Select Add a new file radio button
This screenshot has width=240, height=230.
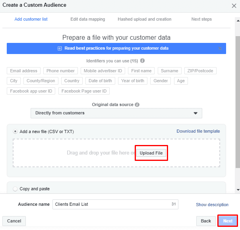(x=15, y=131)
